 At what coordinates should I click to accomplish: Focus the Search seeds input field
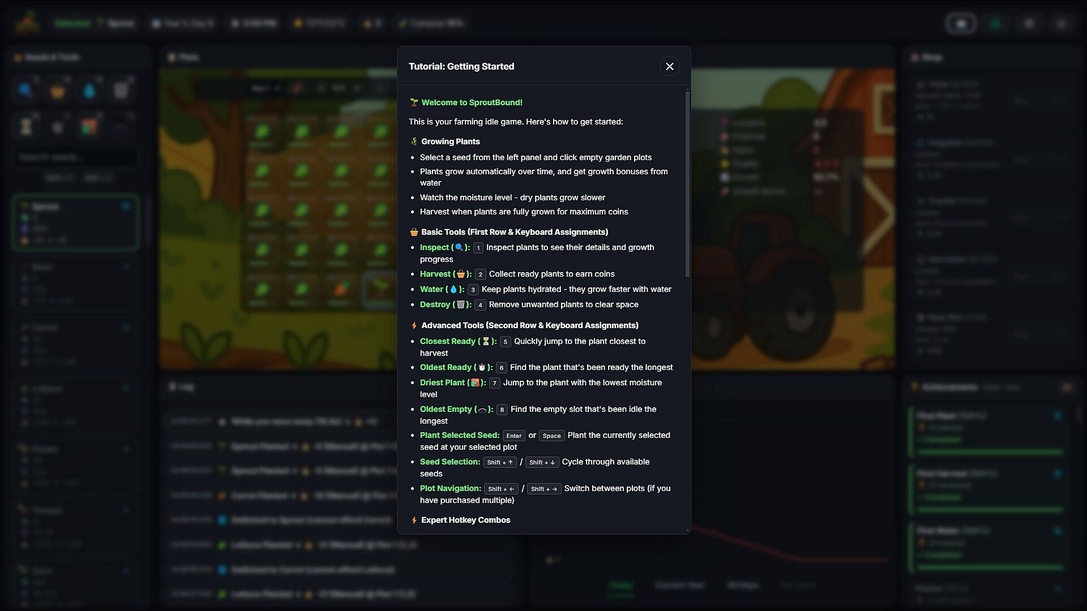click(75, 157)
